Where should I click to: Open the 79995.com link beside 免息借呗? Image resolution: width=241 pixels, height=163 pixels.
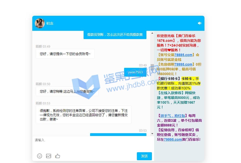[183, 64]
